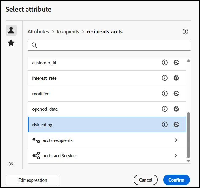The width and height of the screenshot is (200, 188).
Task: Show info for customer_id attribute
Action: 164,63
